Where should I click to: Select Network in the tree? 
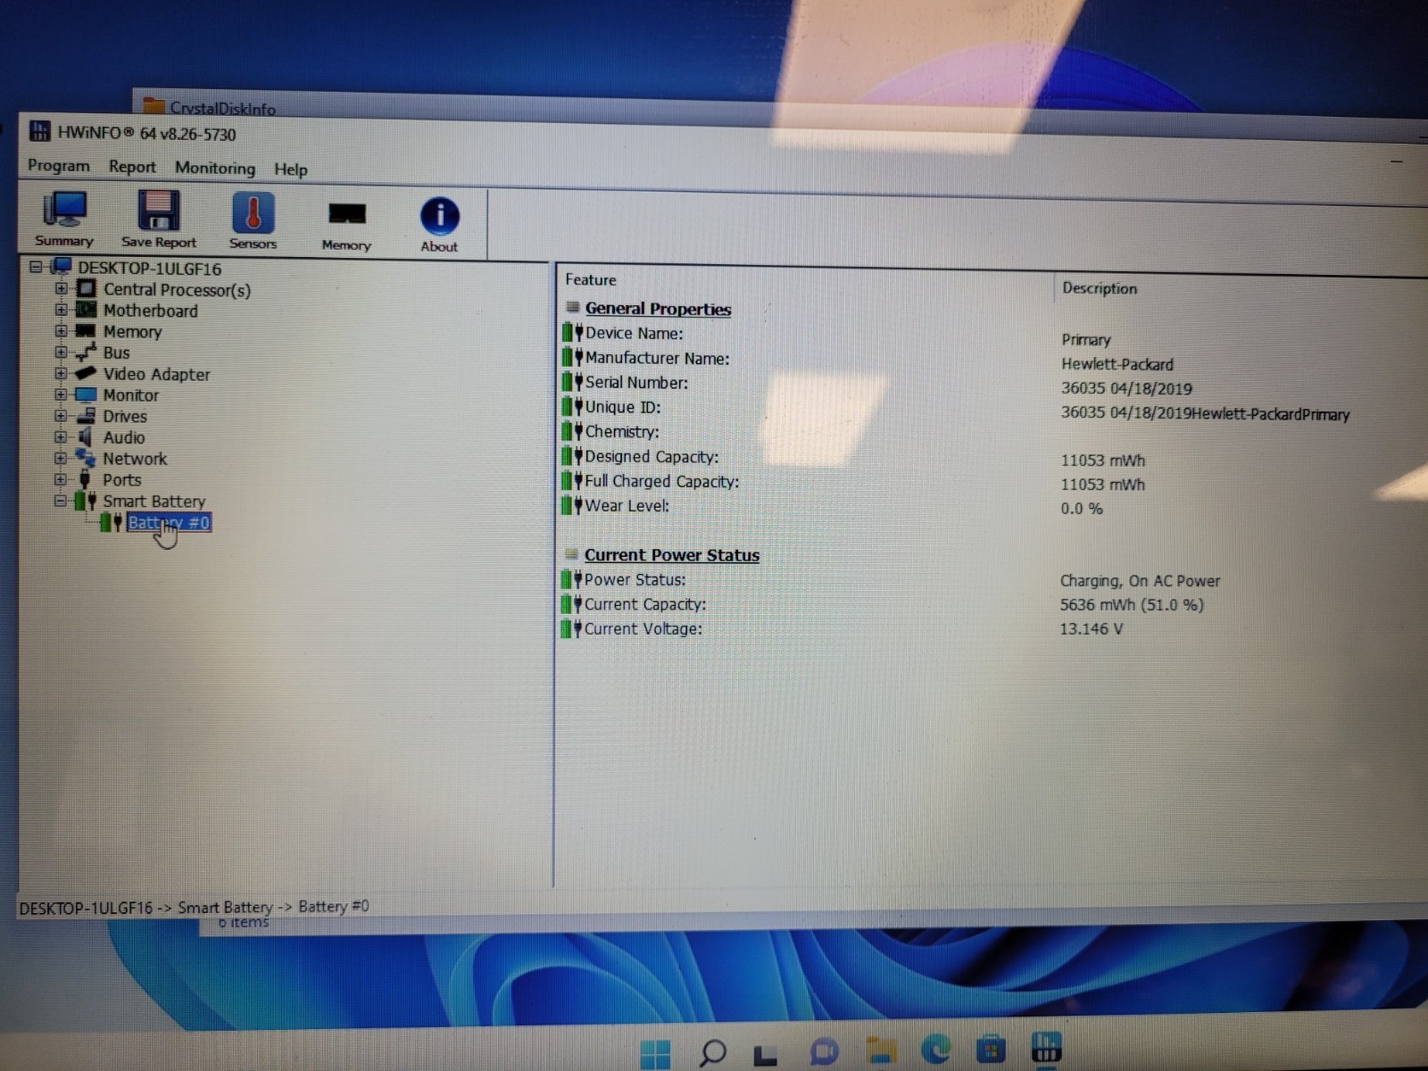coord(135,459)
